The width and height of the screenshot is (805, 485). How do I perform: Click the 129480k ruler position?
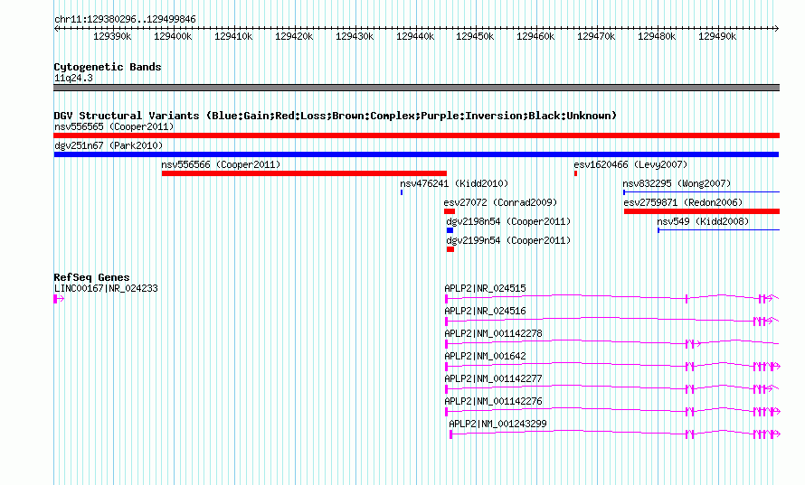[x=657, y=36]
